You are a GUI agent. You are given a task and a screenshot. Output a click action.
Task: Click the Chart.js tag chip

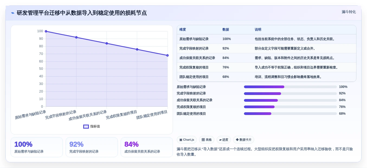click(x=187, y=140)
